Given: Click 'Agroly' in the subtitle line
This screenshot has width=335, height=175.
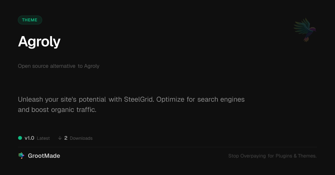Looking at the screenshot, I should [x=92, y=66].
